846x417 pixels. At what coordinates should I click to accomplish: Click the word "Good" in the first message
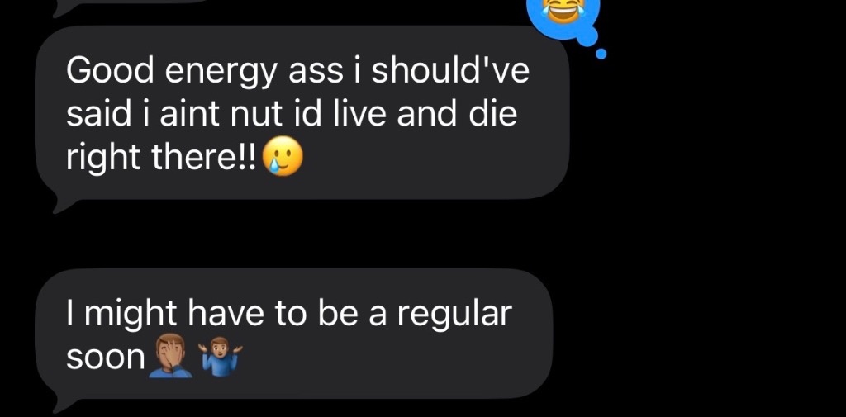tap(110, 71)
